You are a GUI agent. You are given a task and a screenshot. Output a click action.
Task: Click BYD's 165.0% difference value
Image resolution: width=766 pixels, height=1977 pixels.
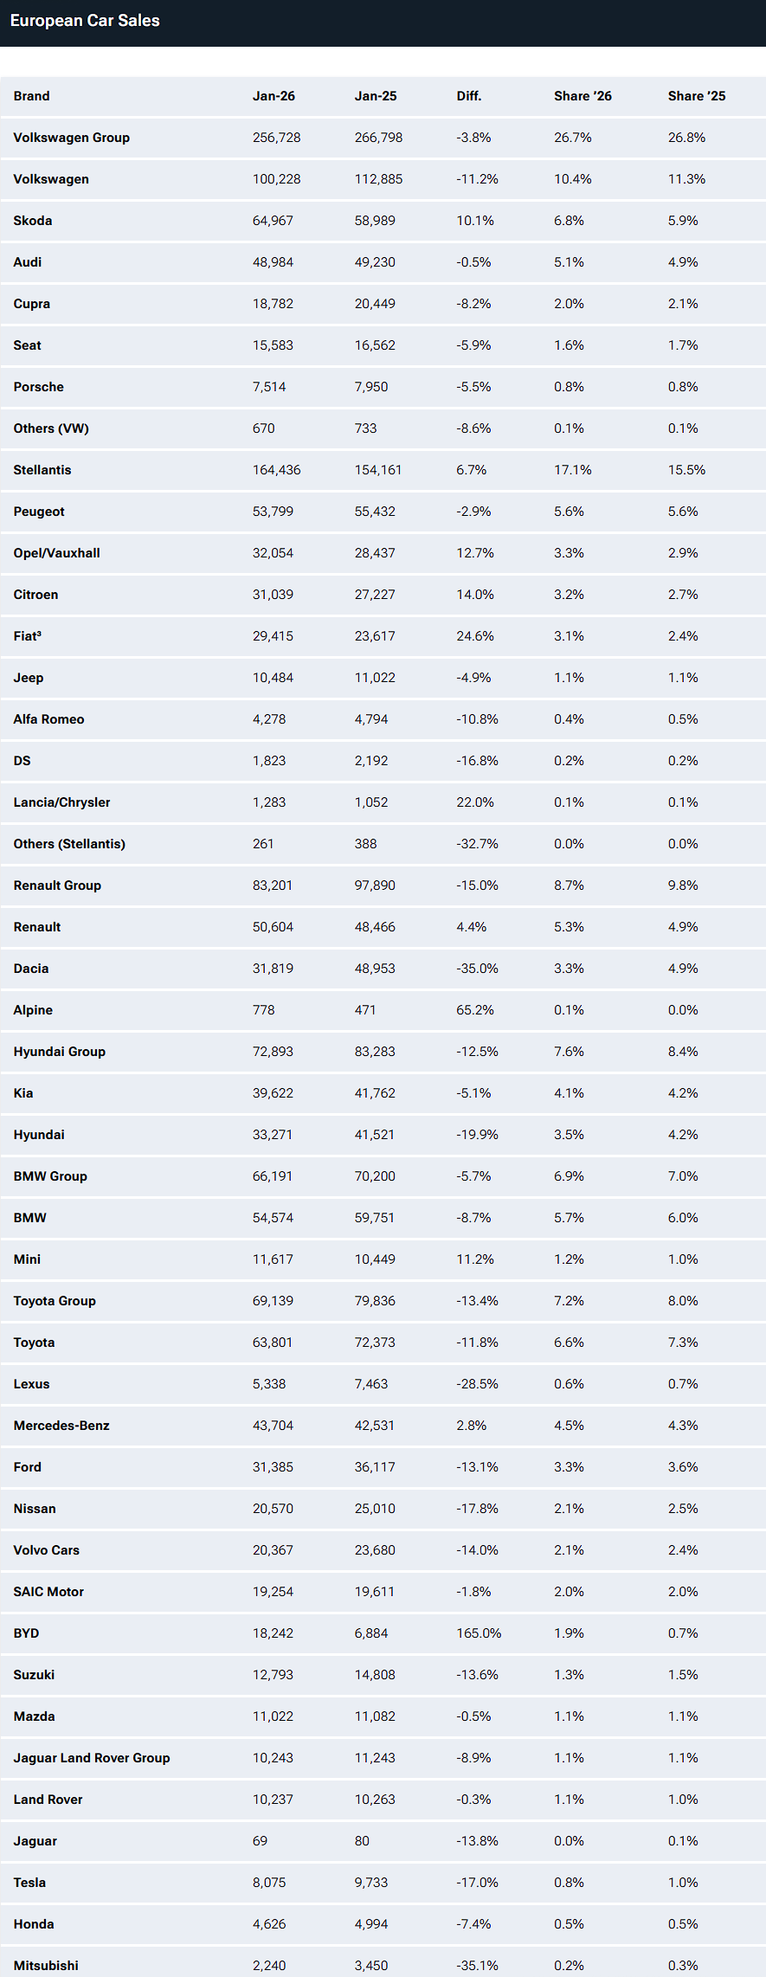479,1633
